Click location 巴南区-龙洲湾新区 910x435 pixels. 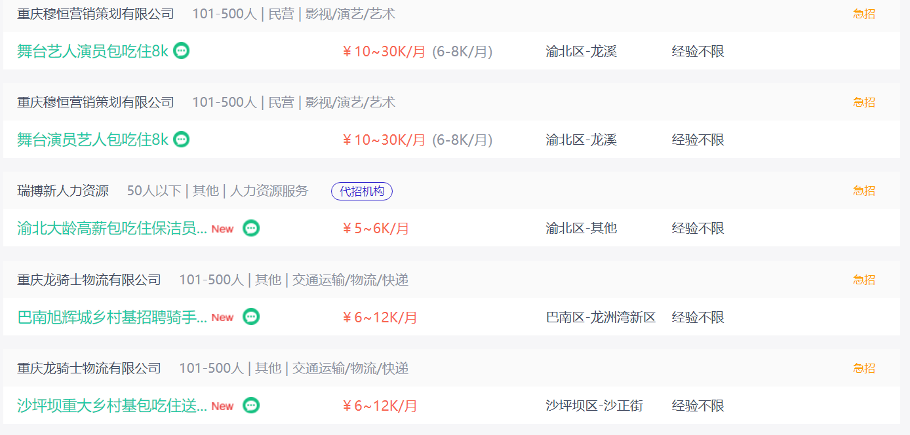click(601, 317)
